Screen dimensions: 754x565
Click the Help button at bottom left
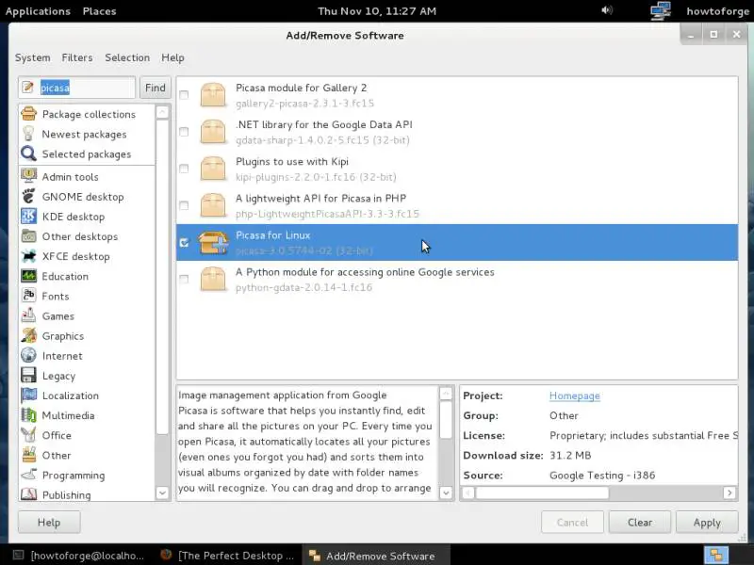pos(49,523)
